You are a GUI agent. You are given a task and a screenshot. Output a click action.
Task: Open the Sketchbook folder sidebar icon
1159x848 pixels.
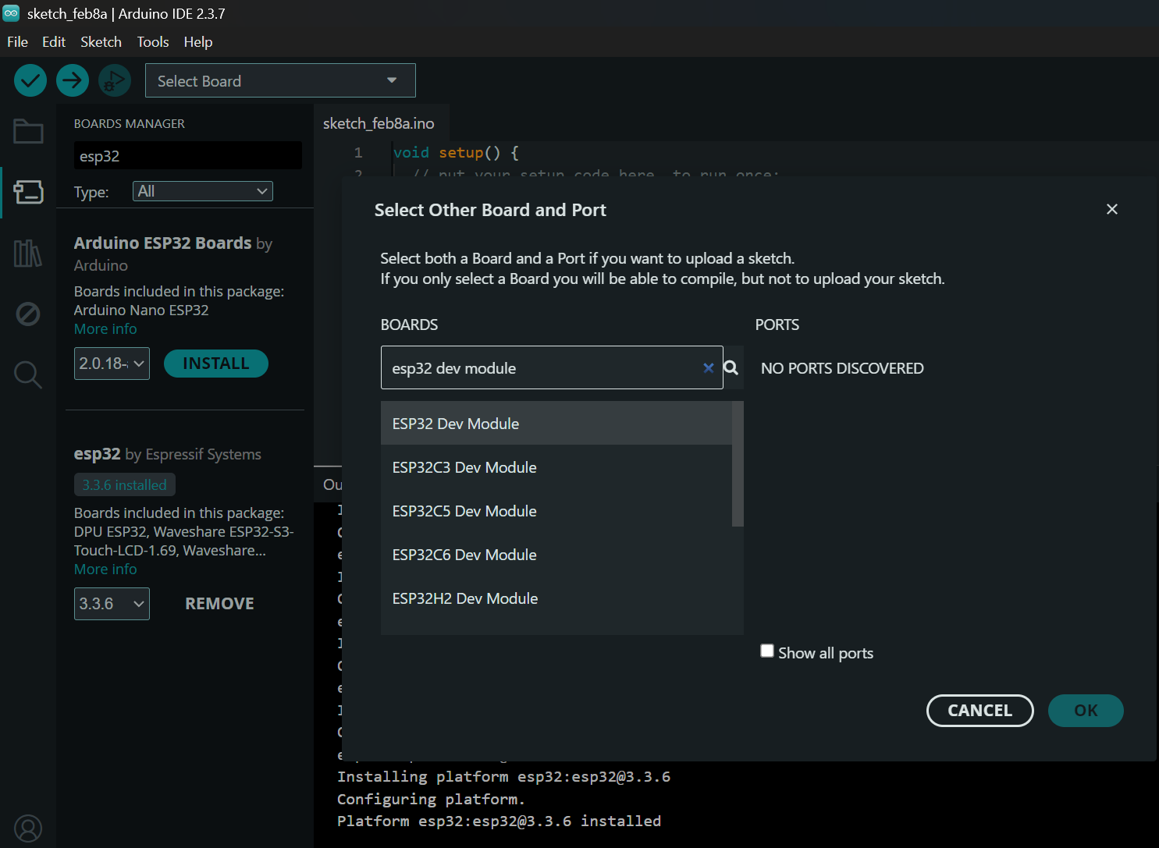tap(28, 131)
